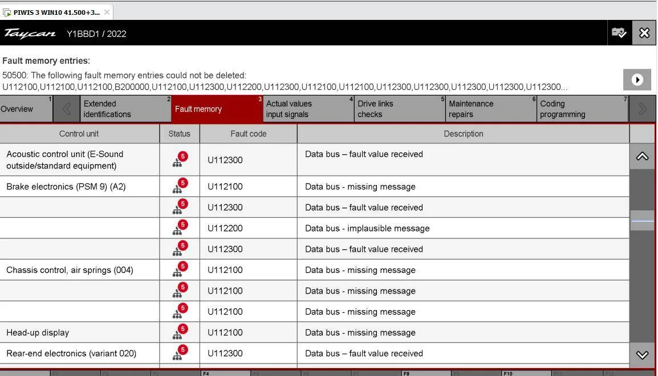Image resolution: width=658 pixels, height=376 pixels.
Task: Click status icon for Acoustic control unit row
Action: tap(180, 159)
